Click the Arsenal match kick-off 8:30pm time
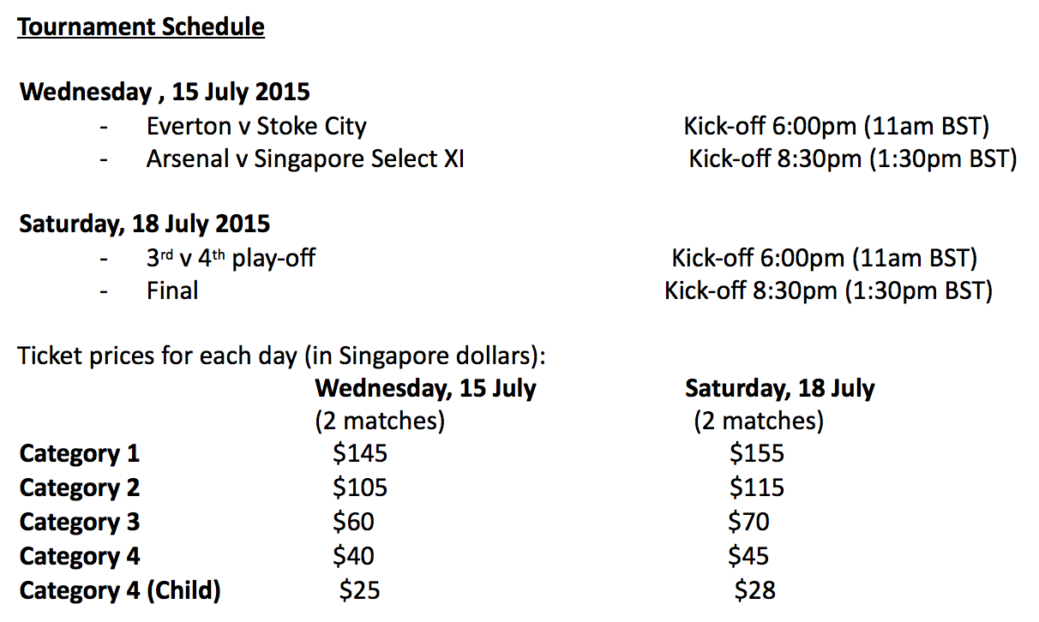 click(x=852, y=159)
